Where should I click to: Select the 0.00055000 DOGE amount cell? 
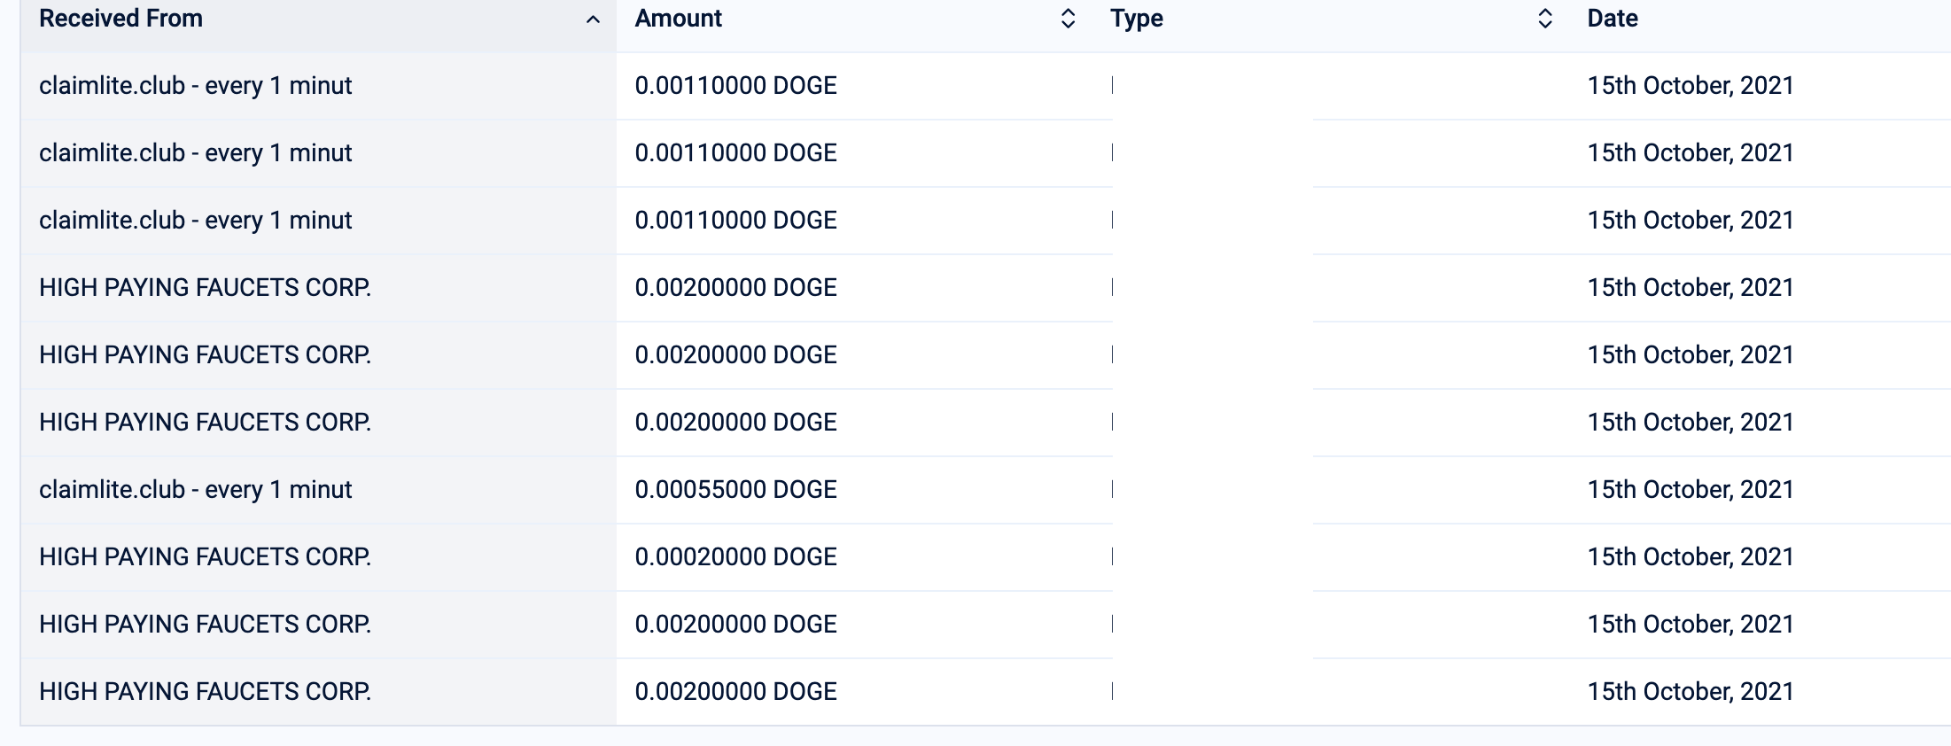[735, 489]
